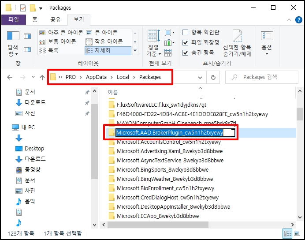The height and width of the screenshot is (240, 305).
Task: Open the recent locations dropdown arrow
Action: 33,77
